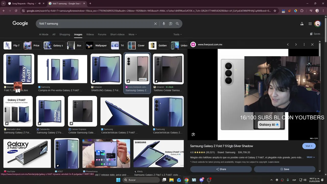Save the selected image

coord(285,169)
